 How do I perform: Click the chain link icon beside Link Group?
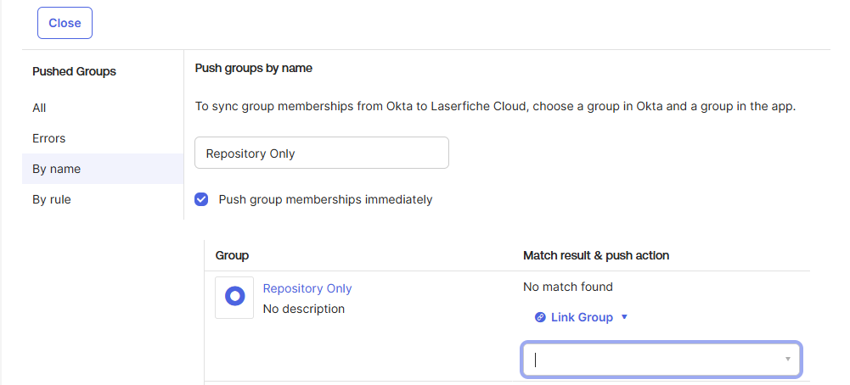click(x=540, y=317)
